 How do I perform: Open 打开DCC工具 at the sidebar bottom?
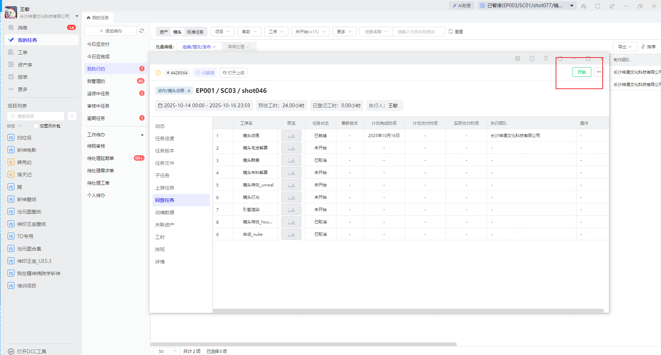click(x=31, y=351)
